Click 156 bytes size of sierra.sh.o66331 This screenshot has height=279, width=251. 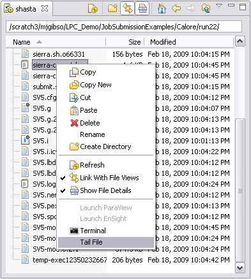[x=127, y=54]
